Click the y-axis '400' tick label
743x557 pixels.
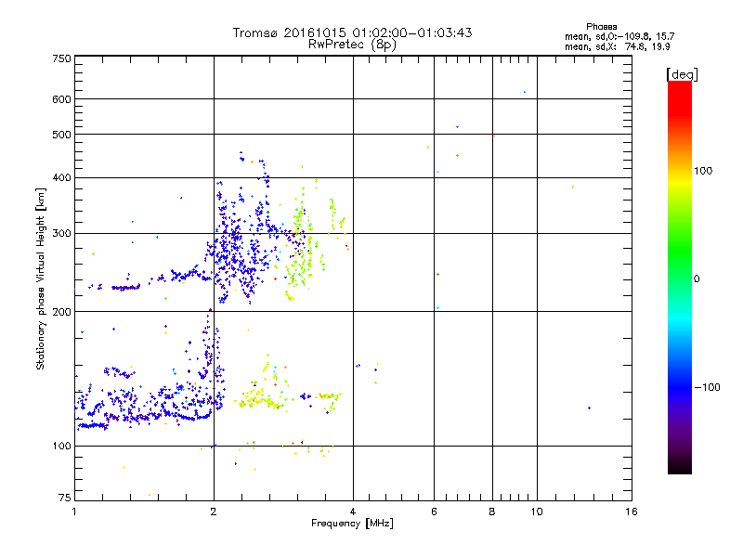(61, 177)
